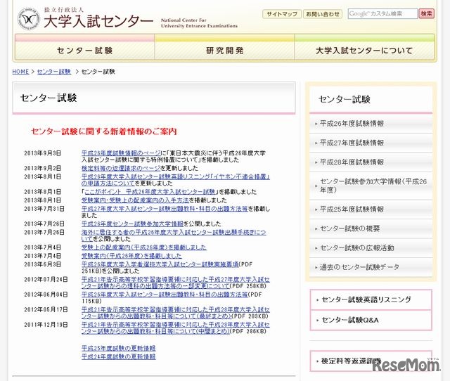Screen dimensions: 450x381
Task: Open the センター試験英語リスニング side link
Action: pyautogui.click(x=371, y=299)
